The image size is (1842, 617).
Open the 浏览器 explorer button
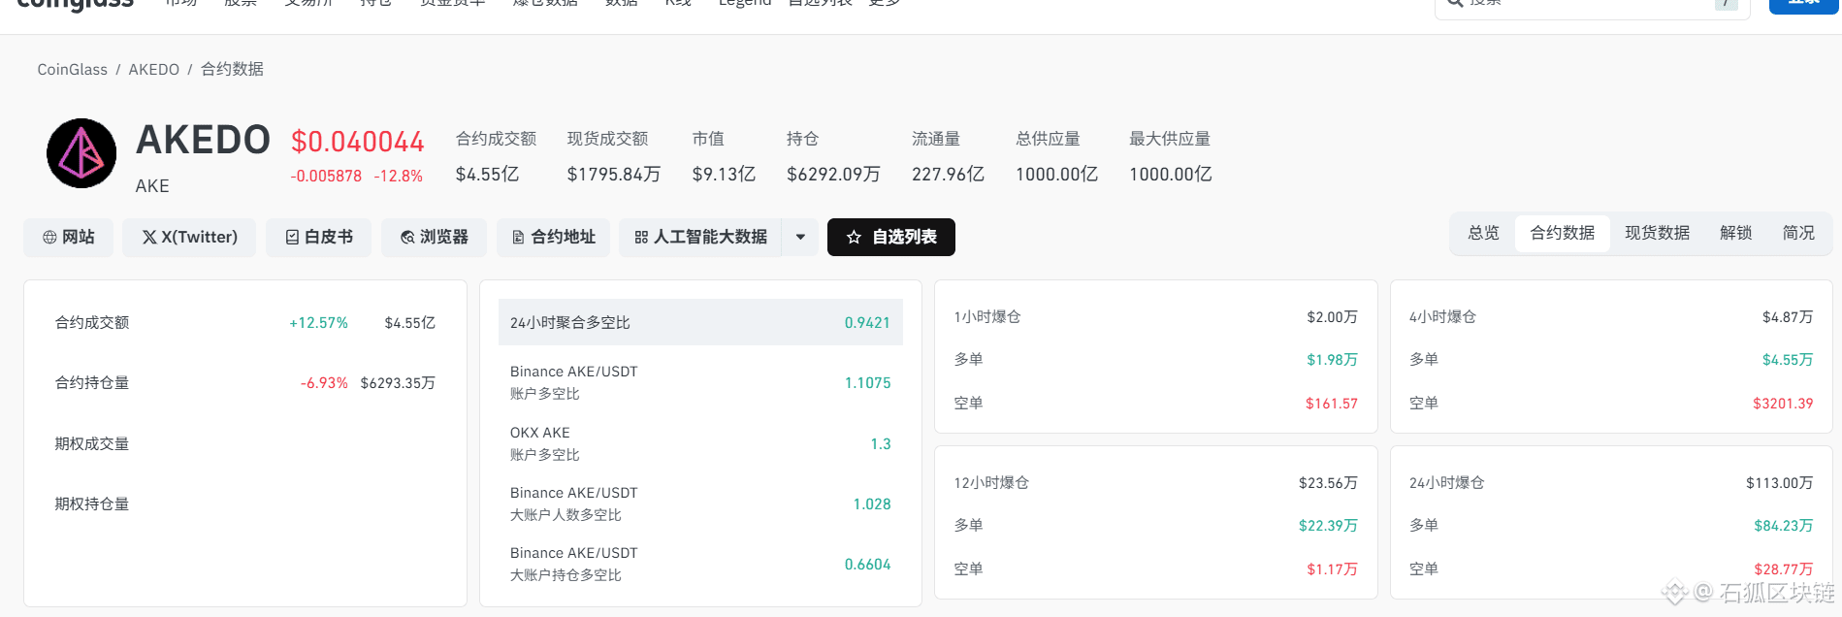pos(434,238)
